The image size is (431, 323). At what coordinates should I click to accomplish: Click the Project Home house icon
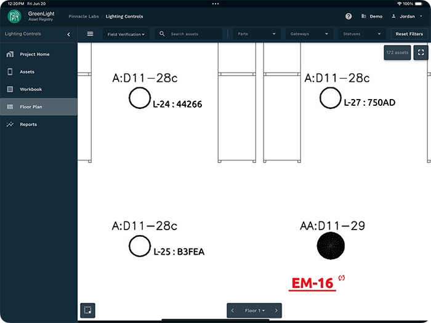(x=10, y=54)
